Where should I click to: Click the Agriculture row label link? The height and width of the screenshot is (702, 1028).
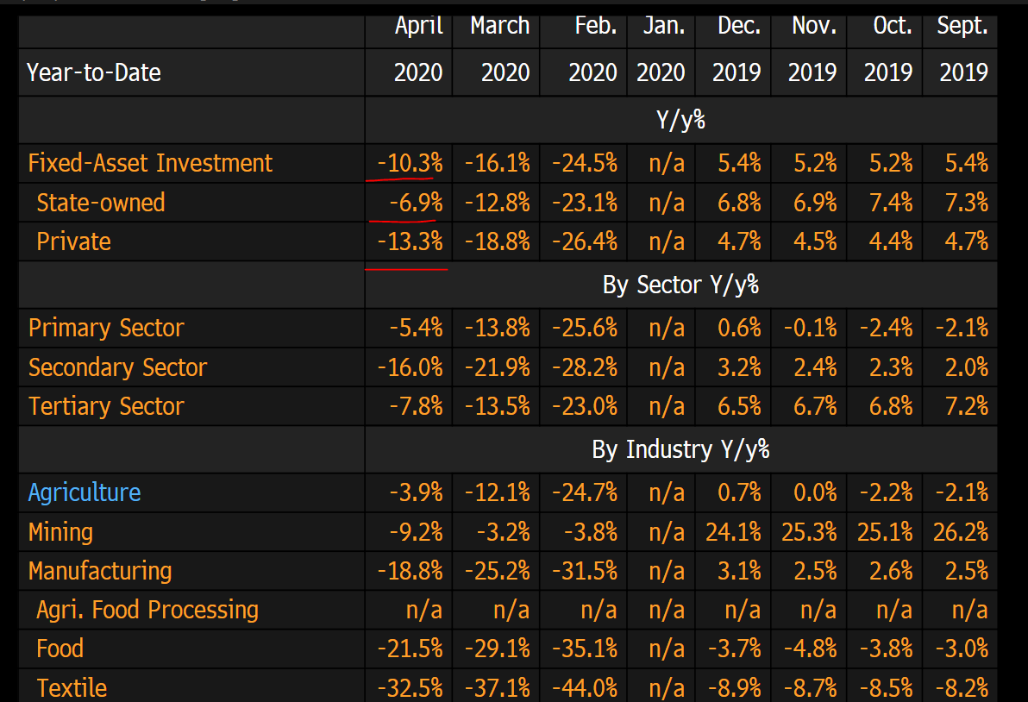point(85,492)
